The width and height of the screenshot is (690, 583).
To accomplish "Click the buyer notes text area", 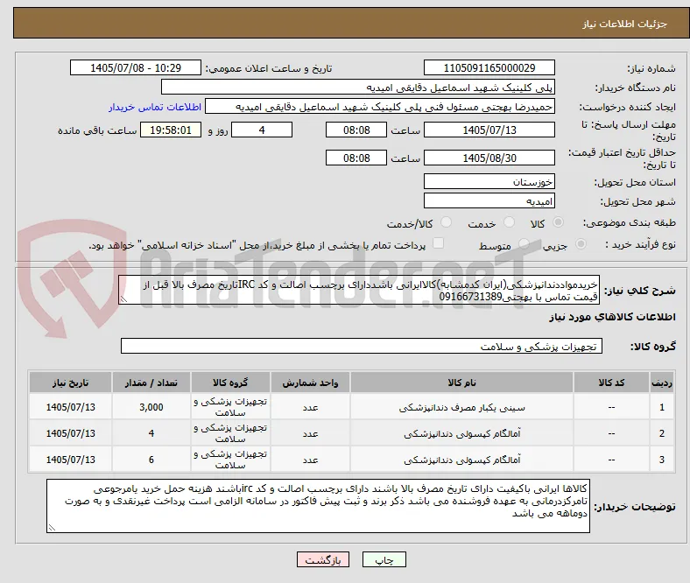I will [318, 506].
